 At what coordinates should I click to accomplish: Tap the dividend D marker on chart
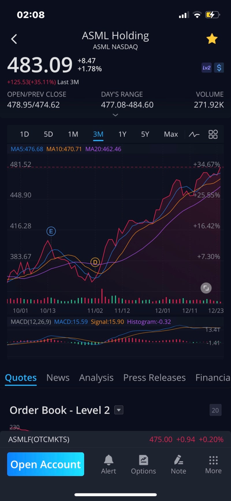(x=95, y=262)
